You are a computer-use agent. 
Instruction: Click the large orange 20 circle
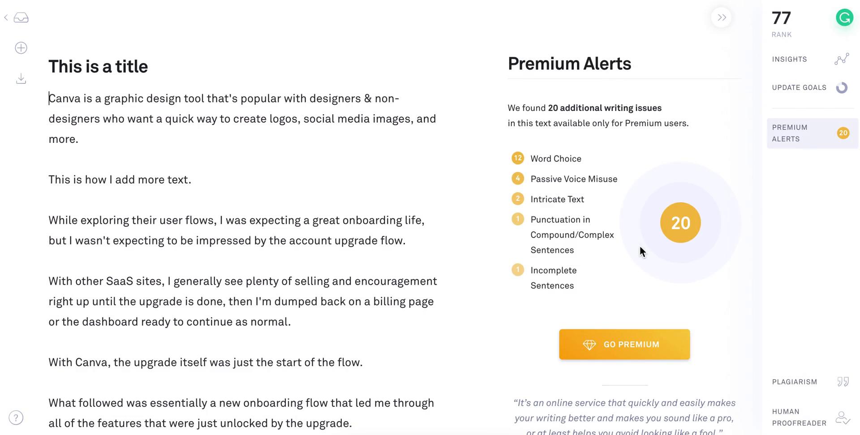pos(680,223)
